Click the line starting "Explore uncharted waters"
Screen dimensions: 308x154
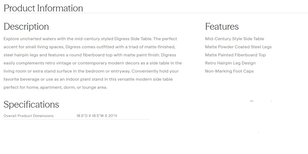[x=90, y=39]
